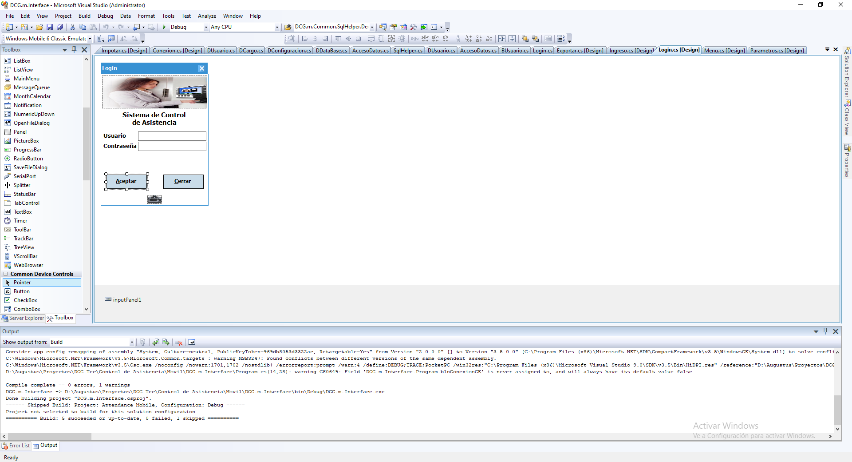Open the Build menu
The height and width of the screenshot is (462, 852).
(84, 16)
